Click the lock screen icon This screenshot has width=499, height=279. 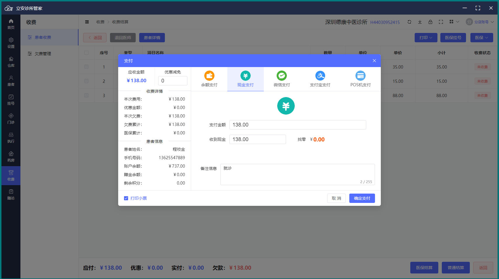pos(430,22)
